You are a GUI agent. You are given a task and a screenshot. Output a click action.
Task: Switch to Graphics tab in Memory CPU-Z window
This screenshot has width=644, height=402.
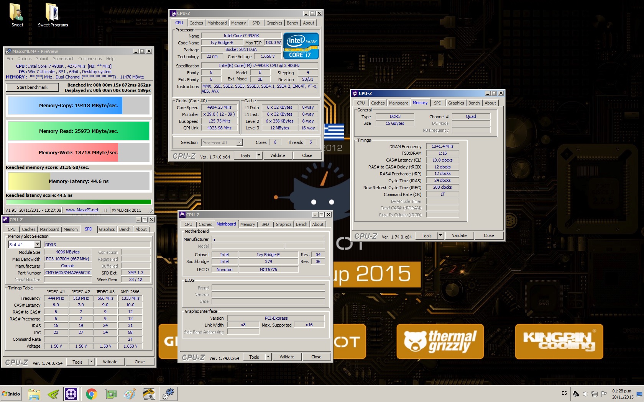(456, 103)
